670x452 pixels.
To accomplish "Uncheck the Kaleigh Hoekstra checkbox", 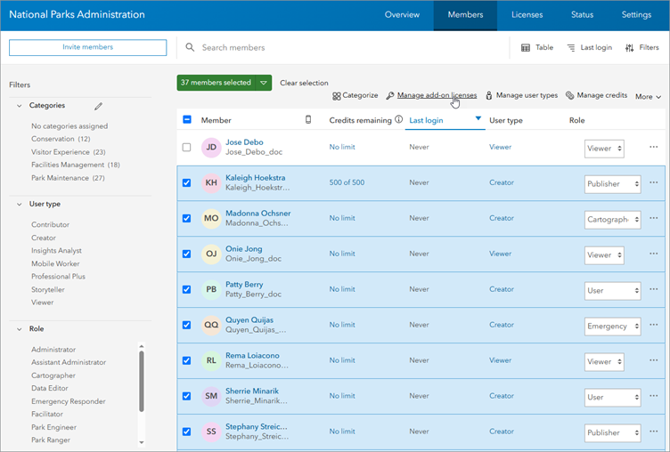I will 187,183.
